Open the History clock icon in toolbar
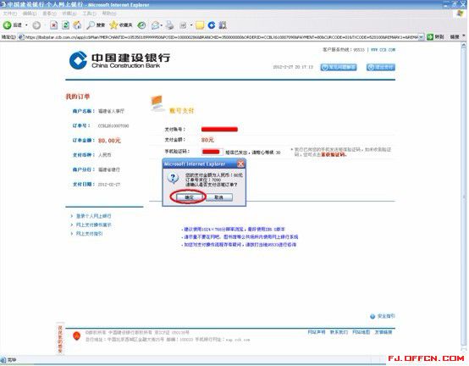 coord(141,25)
